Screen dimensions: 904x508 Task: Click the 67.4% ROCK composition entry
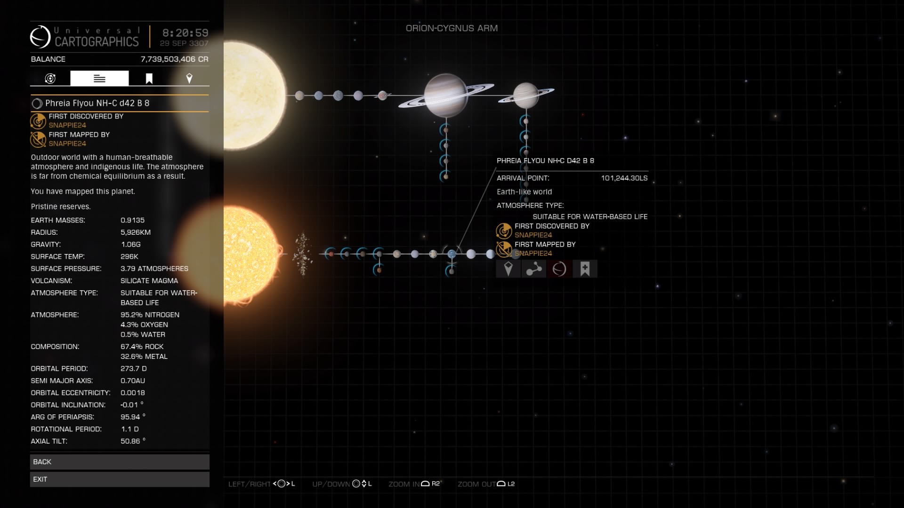point(142,347)
